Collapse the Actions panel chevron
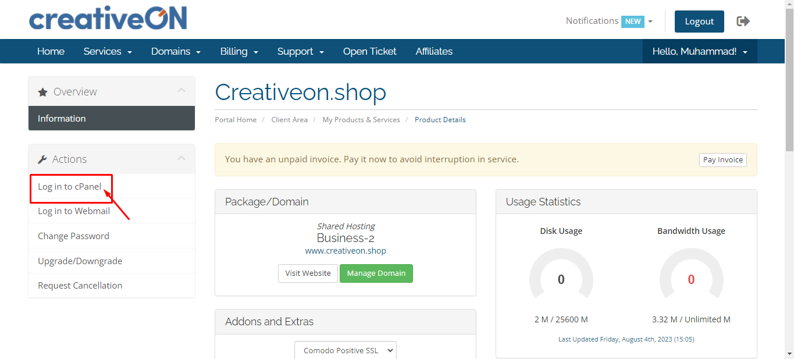 (181, 158)
